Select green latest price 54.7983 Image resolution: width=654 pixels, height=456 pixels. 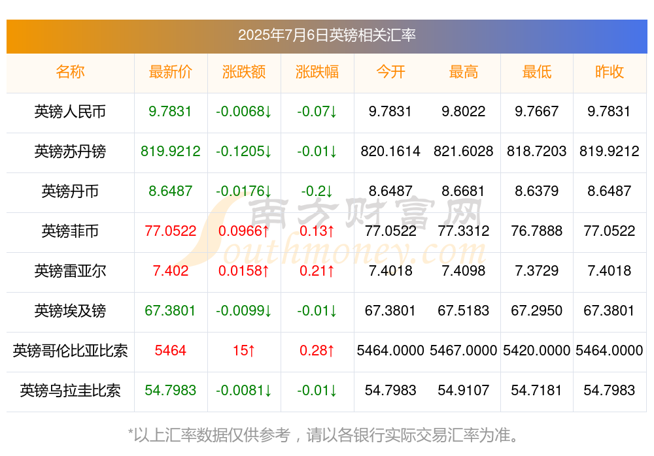click(170, 391)
